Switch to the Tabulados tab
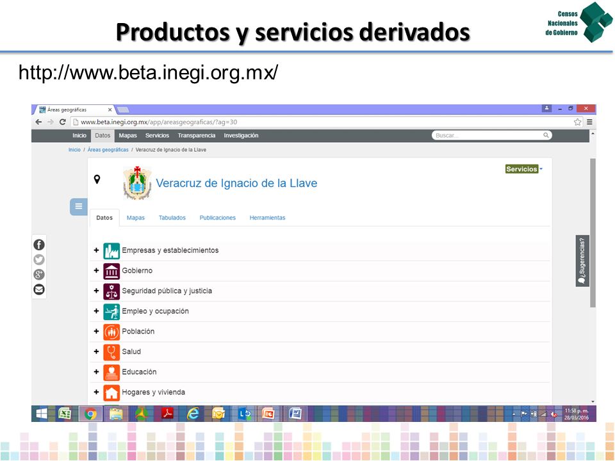Viewport: 615px width, 461px height. click(x=172, y=218)
